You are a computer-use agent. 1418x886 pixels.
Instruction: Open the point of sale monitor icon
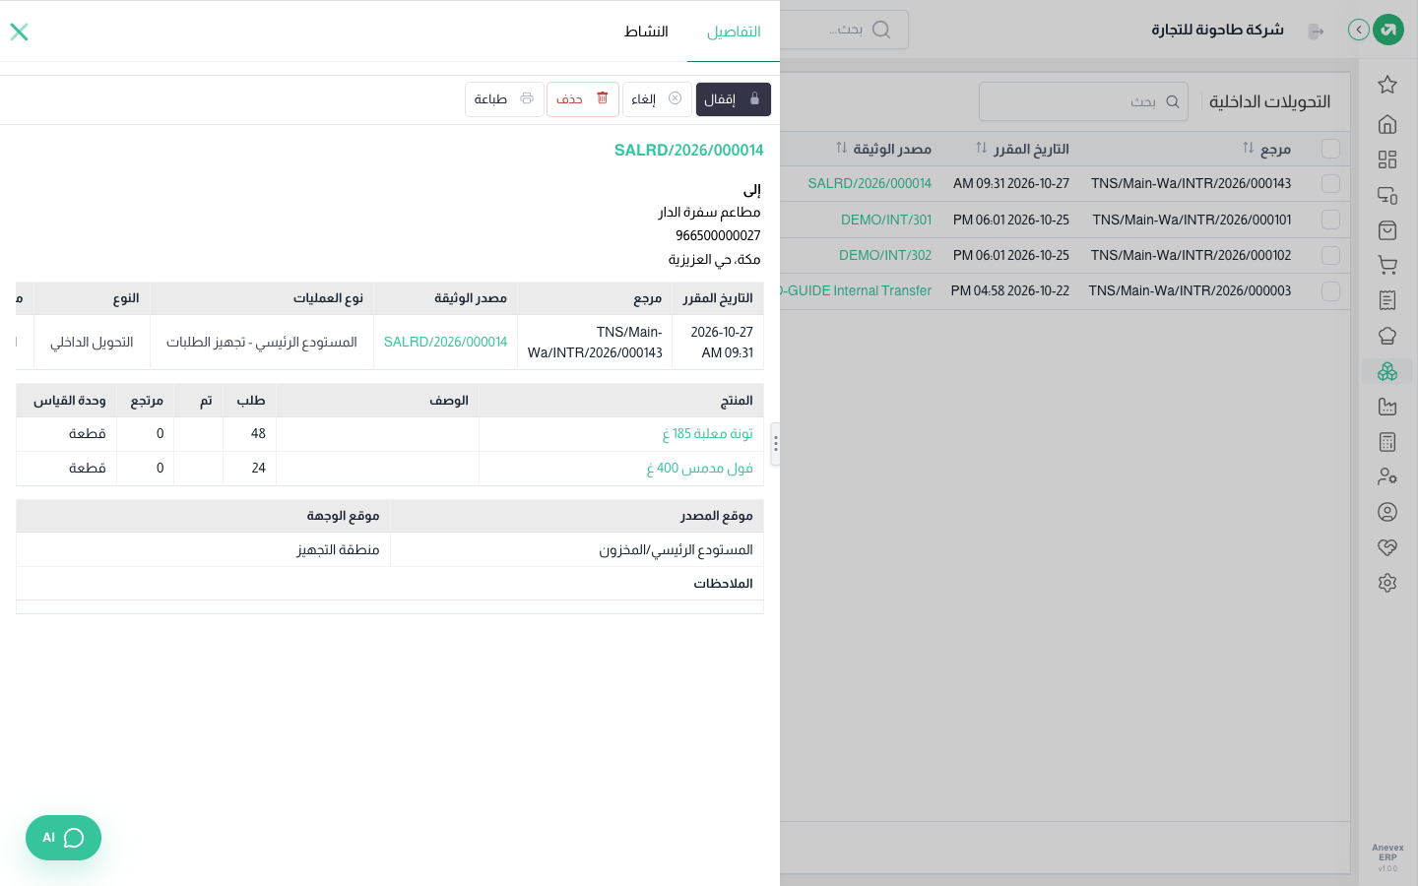click(x=1387, y=195)
